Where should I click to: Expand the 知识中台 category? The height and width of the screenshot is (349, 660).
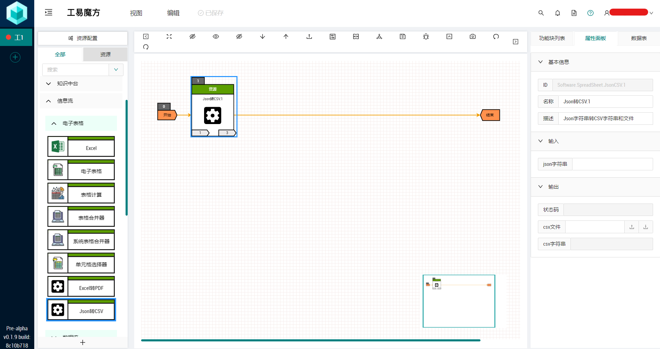click(81, 84)
